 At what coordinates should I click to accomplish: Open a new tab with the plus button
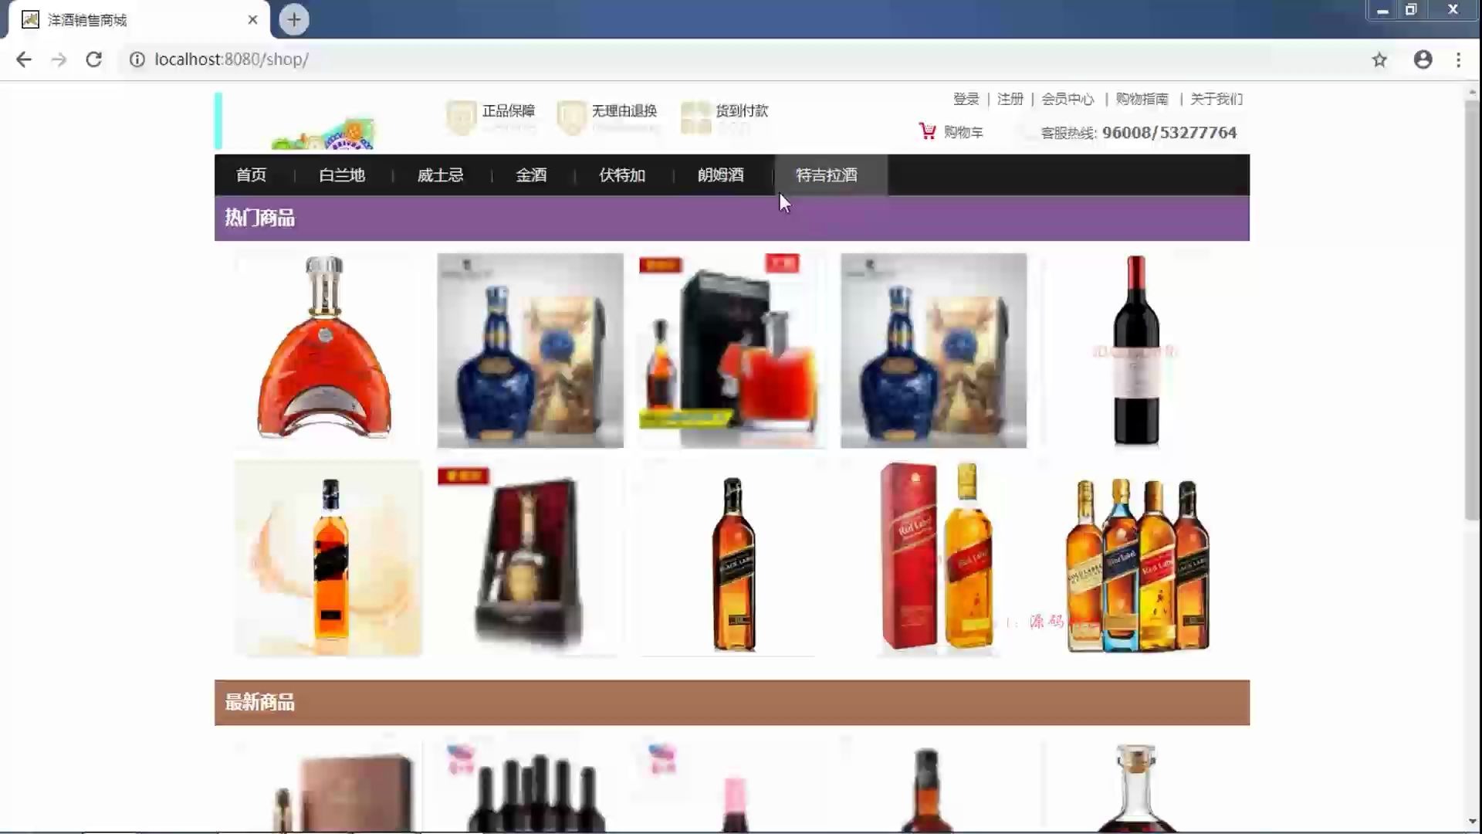coord(293,19)
